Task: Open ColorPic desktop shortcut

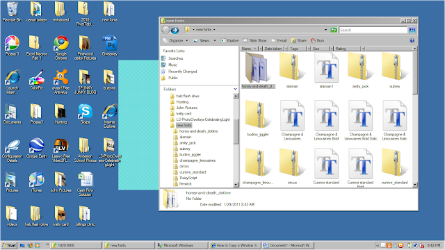Action: click(x=36, y=80)
